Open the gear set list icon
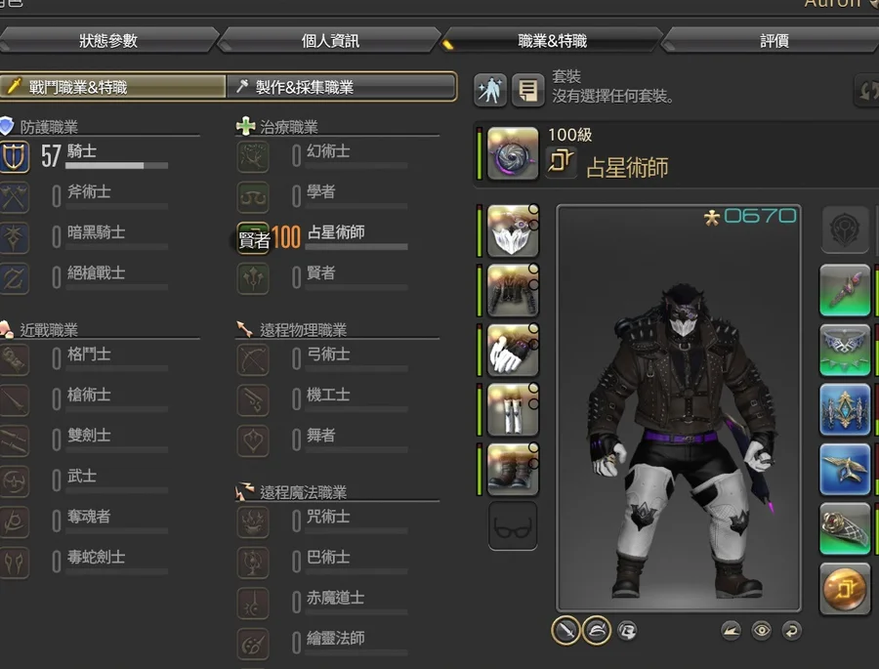 coord(527,90)
